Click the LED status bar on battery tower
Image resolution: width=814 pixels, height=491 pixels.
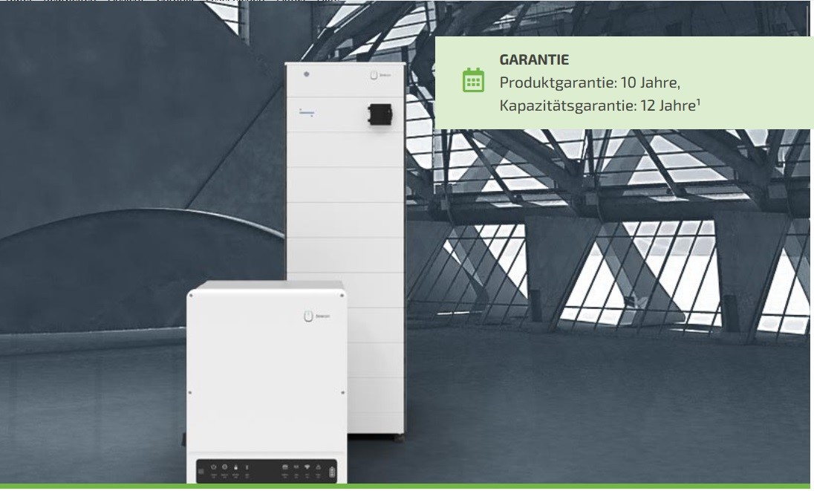click(x=307, y=114)
